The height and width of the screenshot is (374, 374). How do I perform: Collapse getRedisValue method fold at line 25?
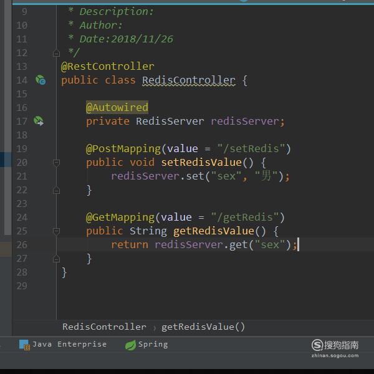pos(56,231)
